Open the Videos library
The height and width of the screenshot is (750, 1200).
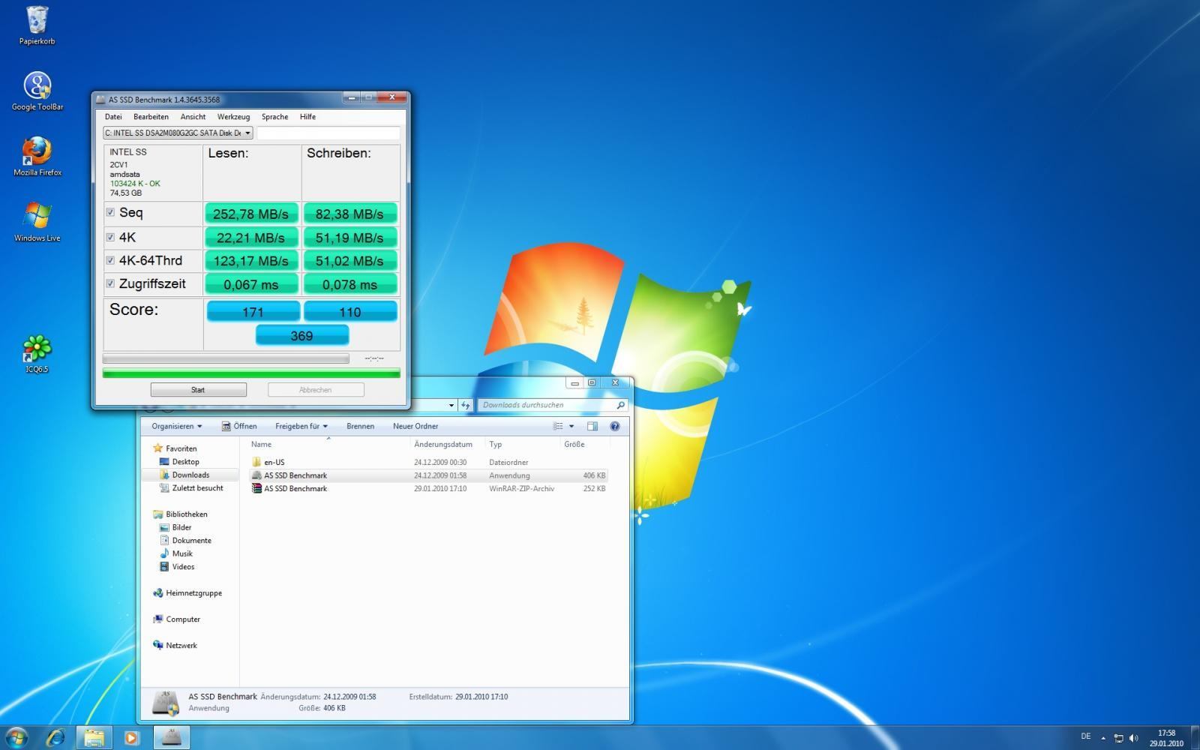pyautogui.click(x=183, y=567)
